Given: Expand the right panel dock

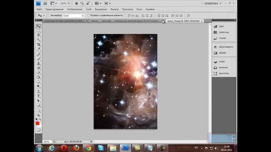Looking at the screenshot, I should coord(235,20).
